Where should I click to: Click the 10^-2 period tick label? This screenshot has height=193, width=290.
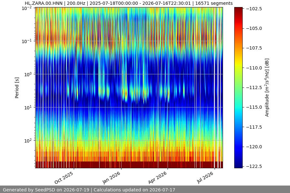(x=27, y=8)
